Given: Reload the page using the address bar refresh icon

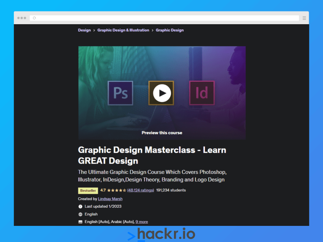Looking at the screenshot, I should (x=34, y=18).
